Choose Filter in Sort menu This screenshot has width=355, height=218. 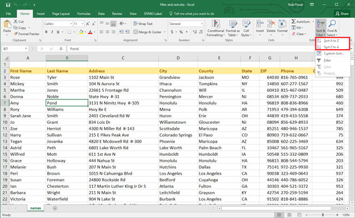[333, 60]
